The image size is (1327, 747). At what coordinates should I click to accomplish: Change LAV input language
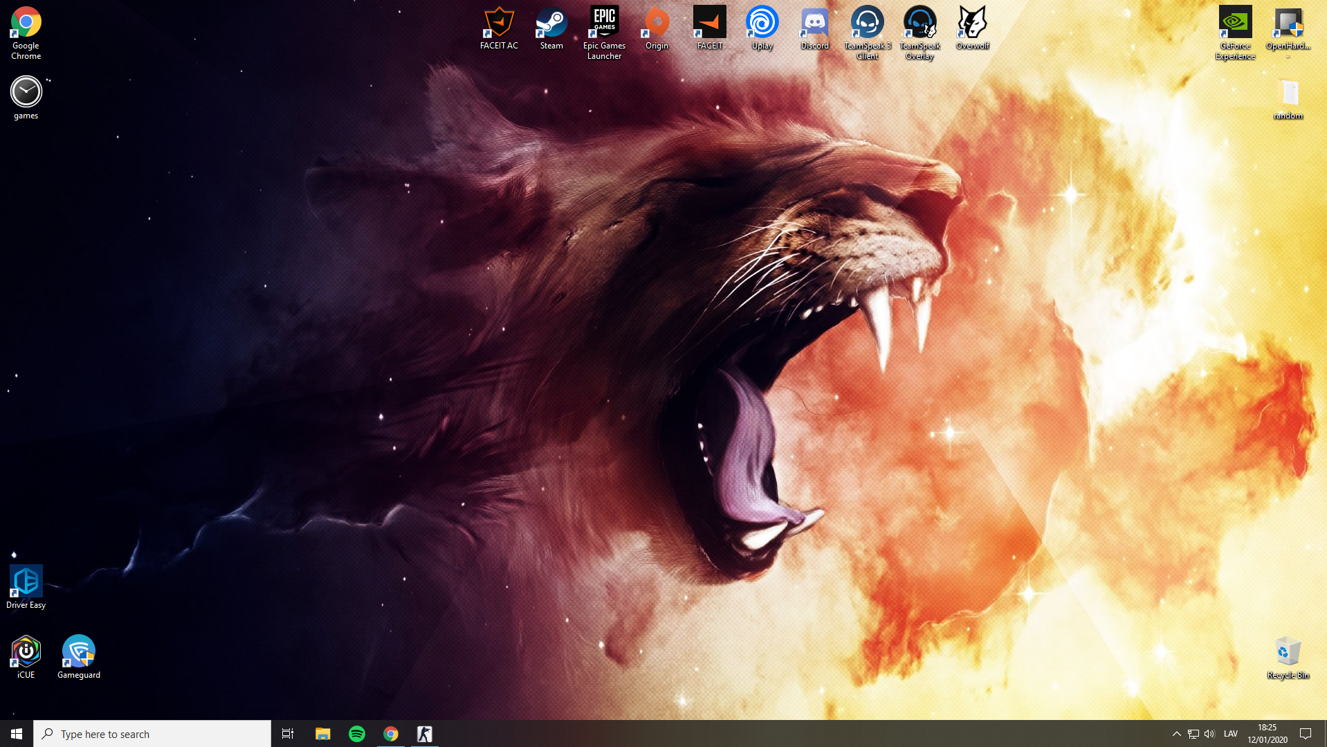1231,733
